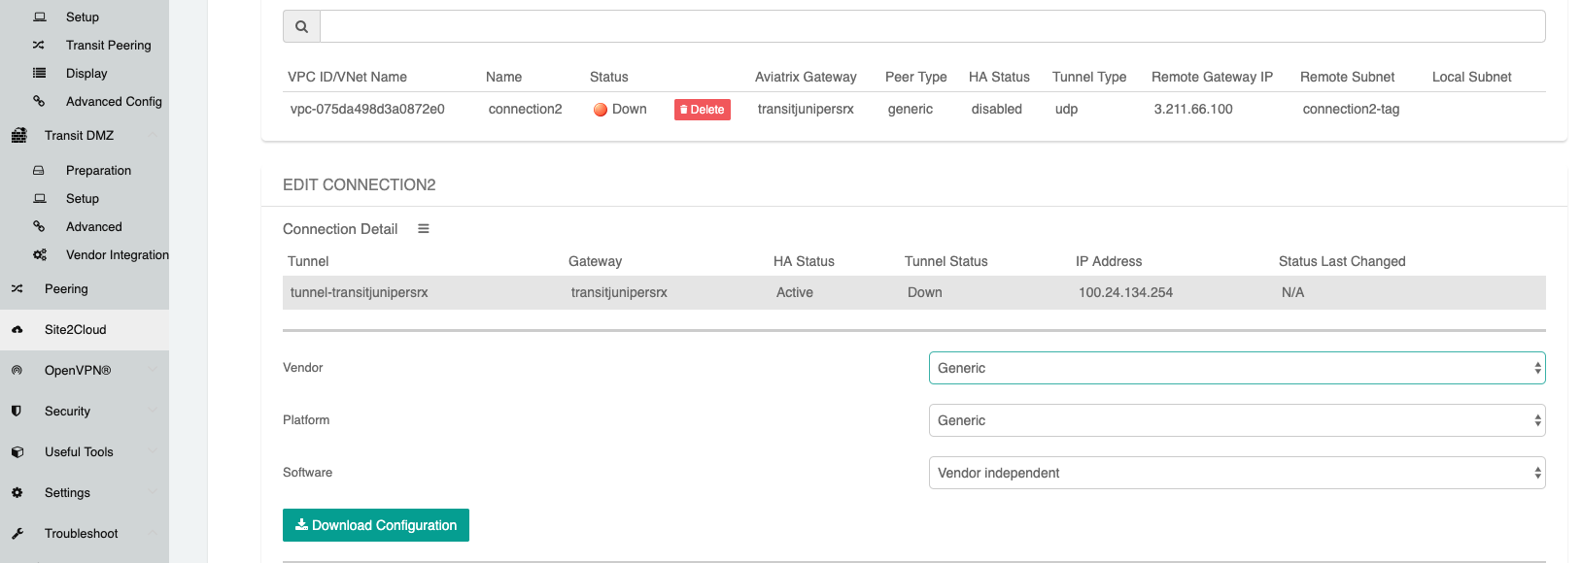Click the Security shield icon
The width and height of the screenshot is (1582, 563).
pyautogui.click(x=17, y=412)
